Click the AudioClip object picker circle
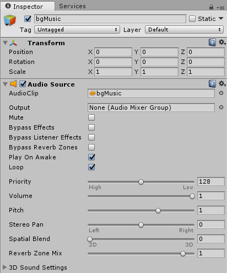This screenshot has width=227, height=273. pyautogui.click(x=221, y=93)
